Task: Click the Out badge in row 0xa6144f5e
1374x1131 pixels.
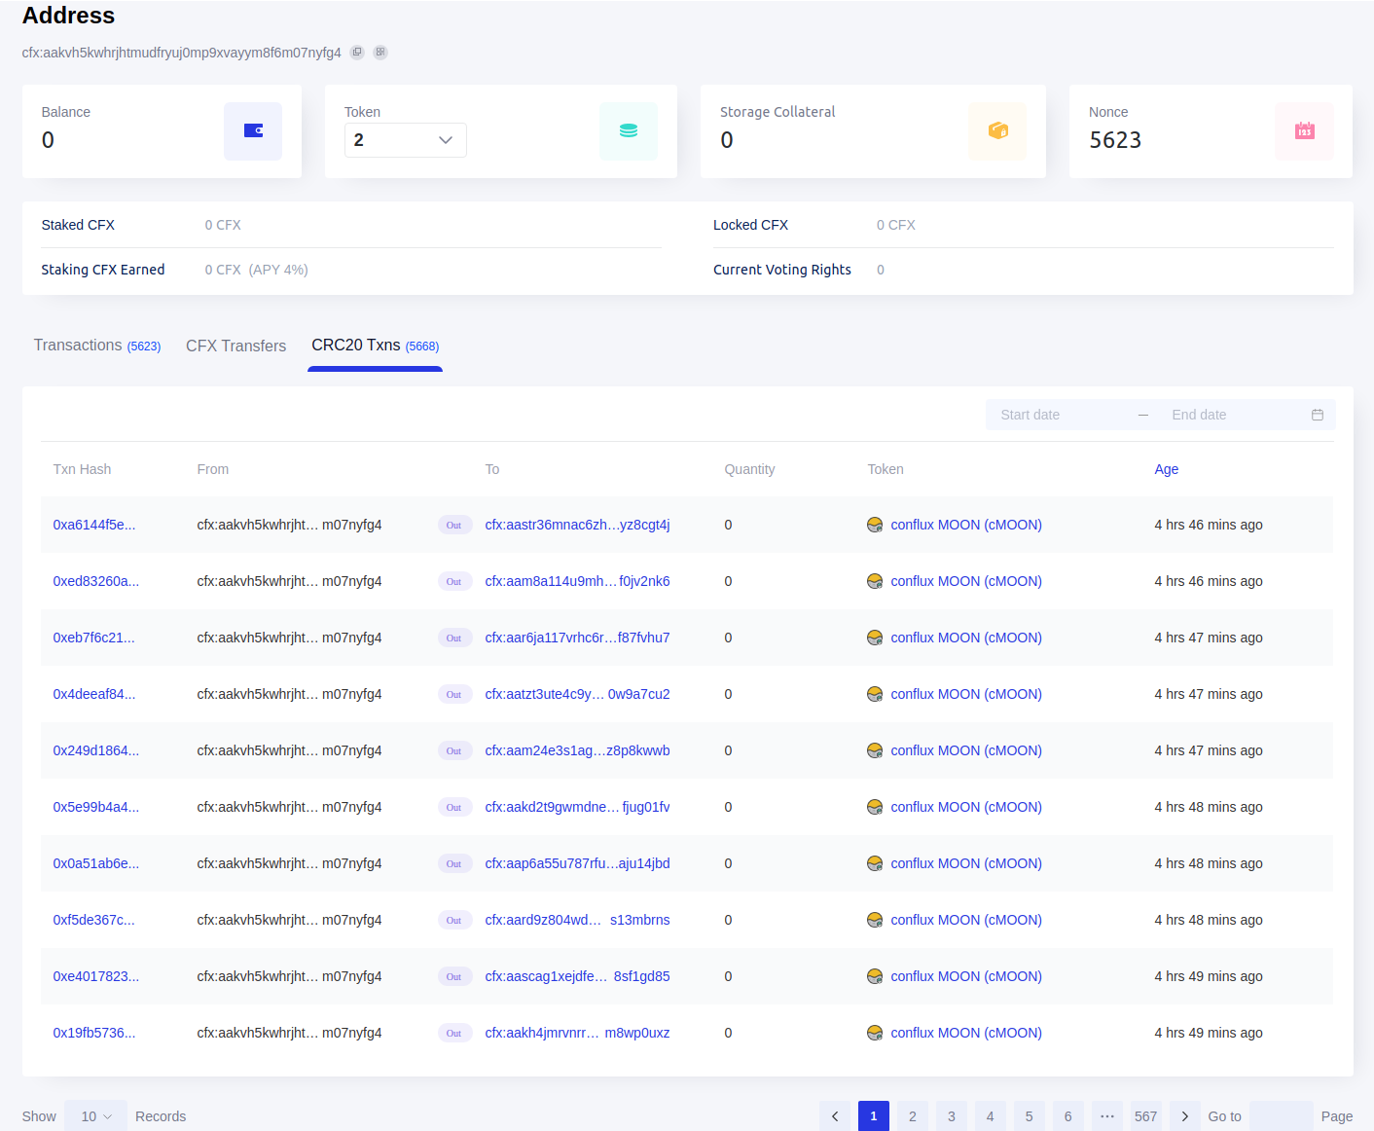Action: pos(454,525)
